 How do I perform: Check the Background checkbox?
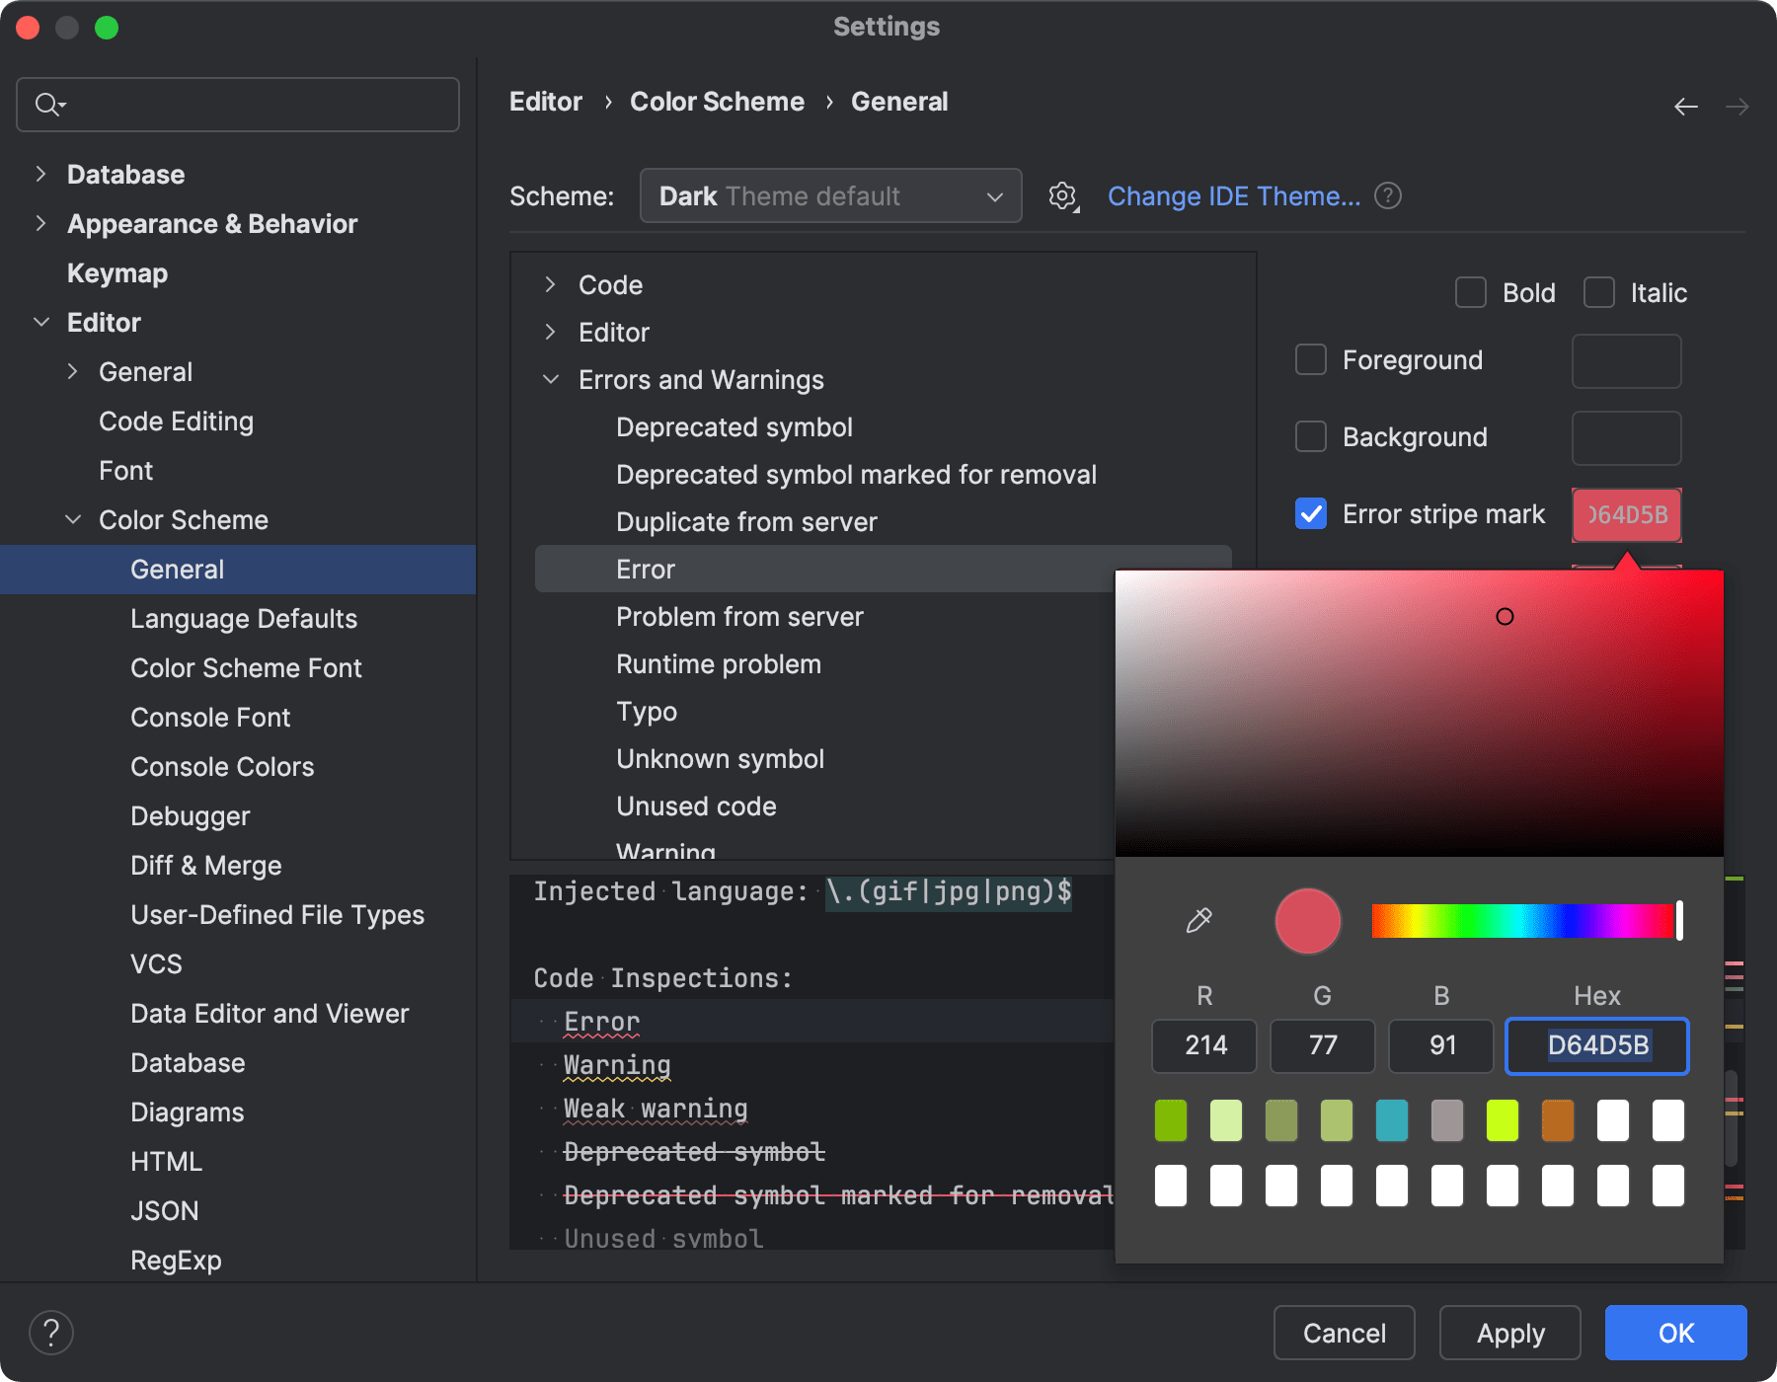click(1311, 437)
